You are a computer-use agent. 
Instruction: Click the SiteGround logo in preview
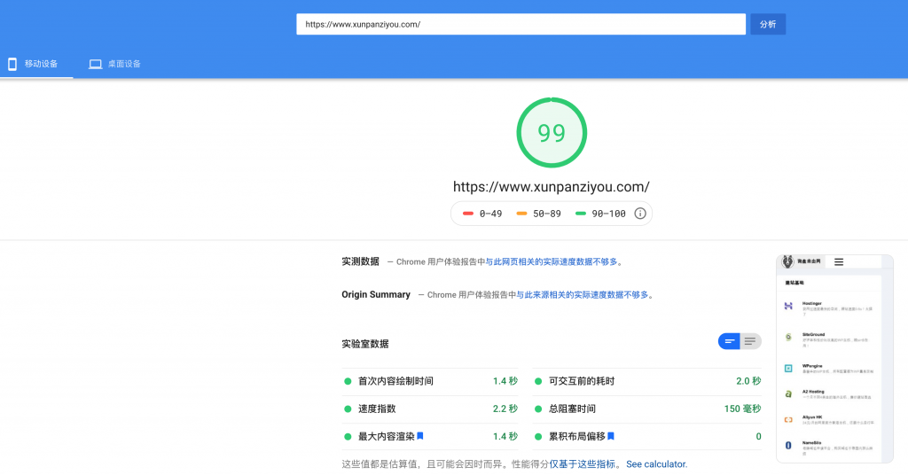pyautogui.click(x=787, y=337)
